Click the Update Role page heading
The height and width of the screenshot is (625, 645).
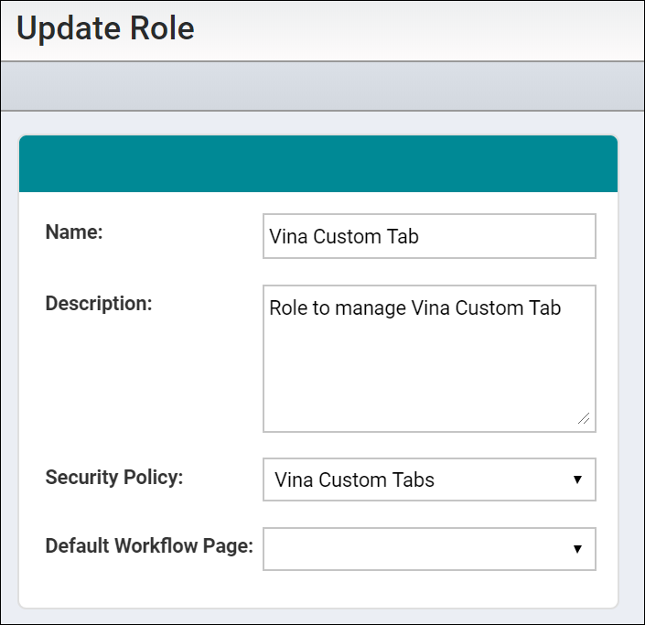point(105,28)
